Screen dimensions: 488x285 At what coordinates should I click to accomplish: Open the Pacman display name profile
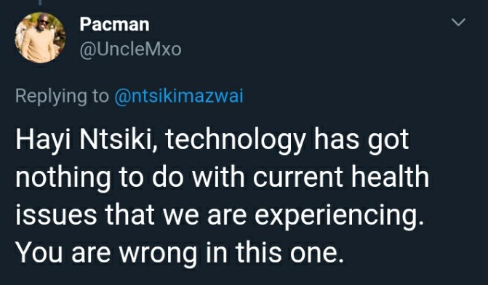pyautogui.click(x=114, y=24)
